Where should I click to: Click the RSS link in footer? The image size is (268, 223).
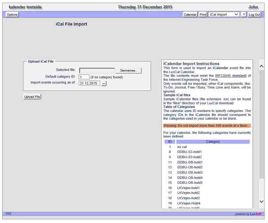8,213
